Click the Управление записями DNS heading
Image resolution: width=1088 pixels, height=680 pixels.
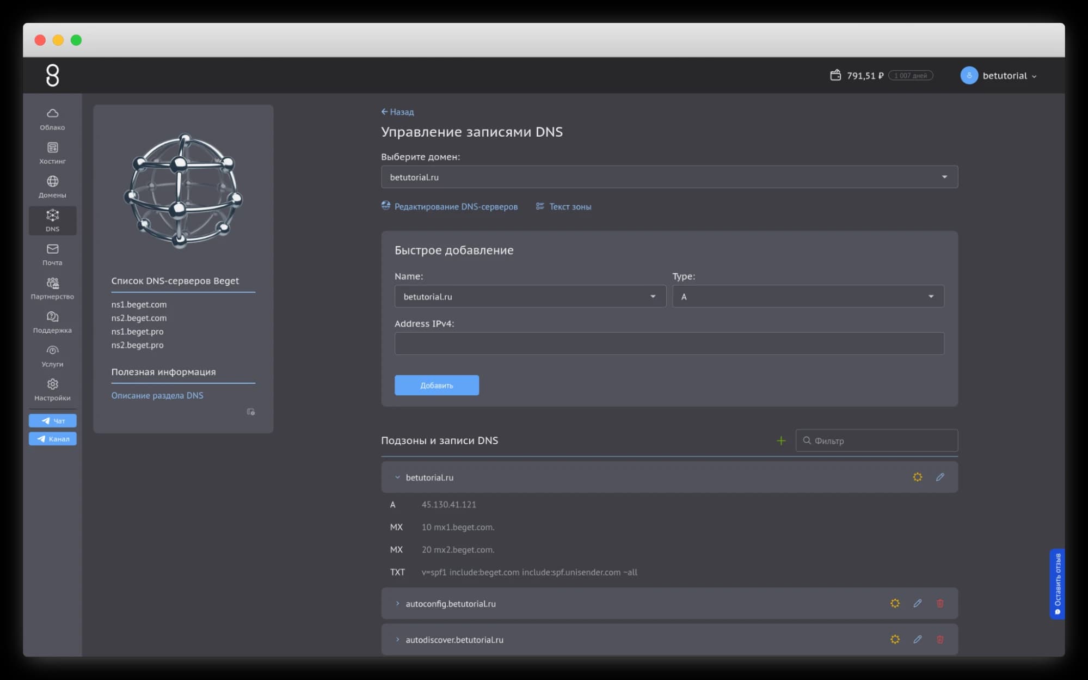[x=471, y=132]
